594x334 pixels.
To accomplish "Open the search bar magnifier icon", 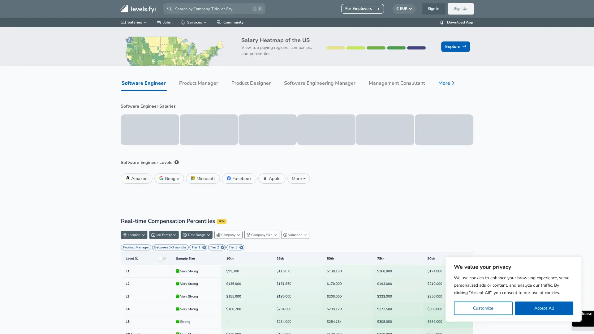I will pyautogui.click(x=169, y=9).
